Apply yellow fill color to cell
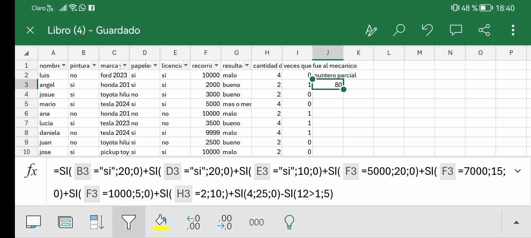 coord(161,222)
